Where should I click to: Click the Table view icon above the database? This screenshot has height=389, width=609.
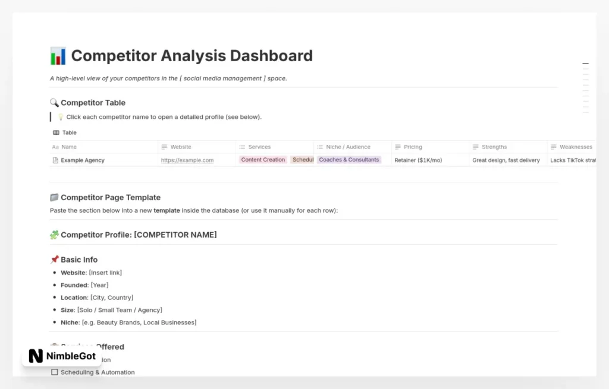pyautogui.click(x=55, y=132)
